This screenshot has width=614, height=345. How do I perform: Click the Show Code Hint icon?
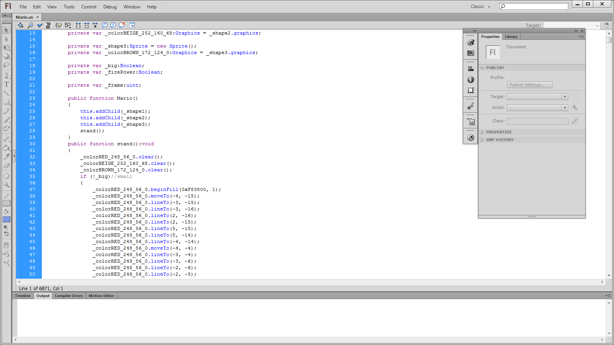click(x=58, y=25)
